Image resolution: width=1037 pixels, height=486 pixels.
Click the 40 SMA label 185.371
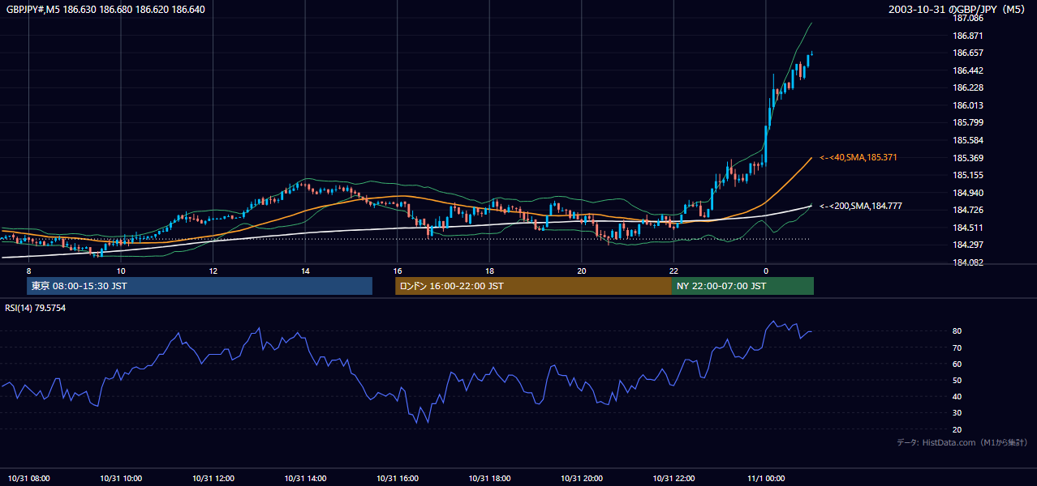858,157
